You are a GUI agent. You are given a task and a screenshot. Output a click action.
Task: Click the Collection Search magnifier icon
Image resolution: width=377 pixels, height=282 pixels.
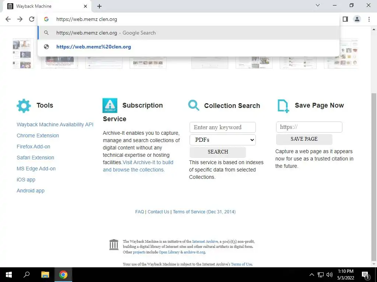pos(194,105)
